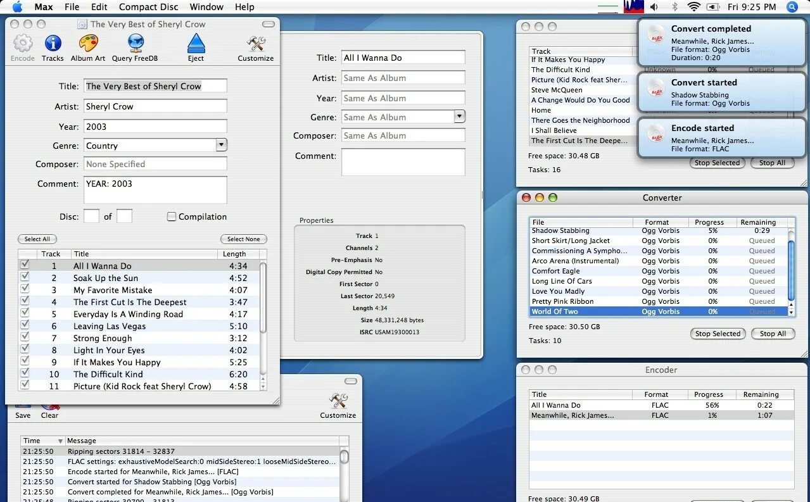The height and width of the screenshot is (502, 810).
Task: Open the Max application menu
Action: [44, 7]
